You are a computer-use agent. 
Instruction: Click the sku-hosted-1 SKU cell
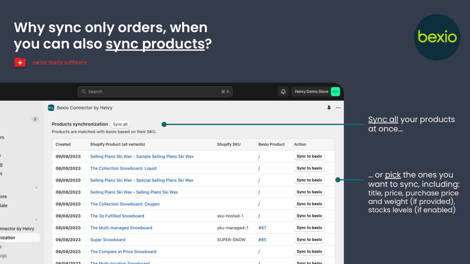(x=230, y=216)
